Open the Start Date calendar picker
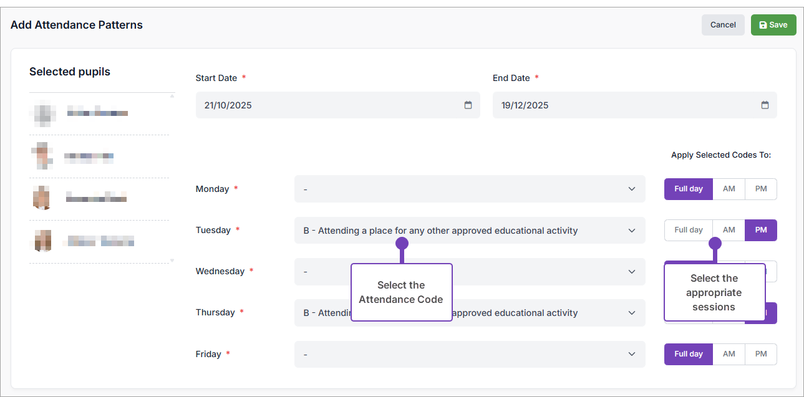 pos(468,105)
